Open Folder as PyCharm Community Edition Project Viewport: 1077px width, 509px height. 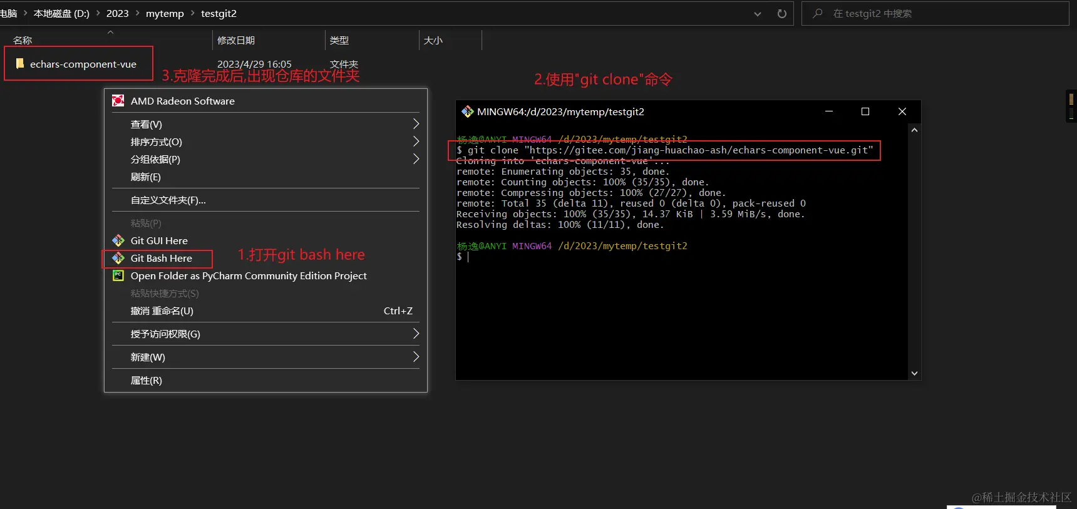(x=265, y=275)
